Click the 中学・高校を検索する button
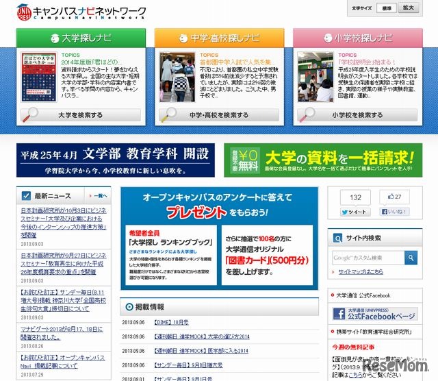The width and height of the screenshot is (438, 381). tap(219, 115)
